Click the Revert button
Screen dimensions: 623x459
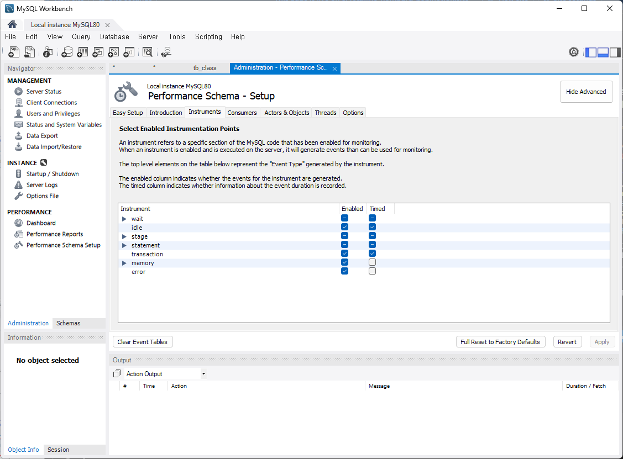[567, 342]
